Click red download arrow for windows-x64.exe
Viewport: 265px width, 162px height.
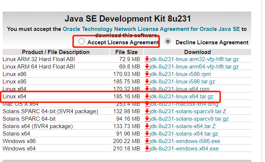[147, 149]
